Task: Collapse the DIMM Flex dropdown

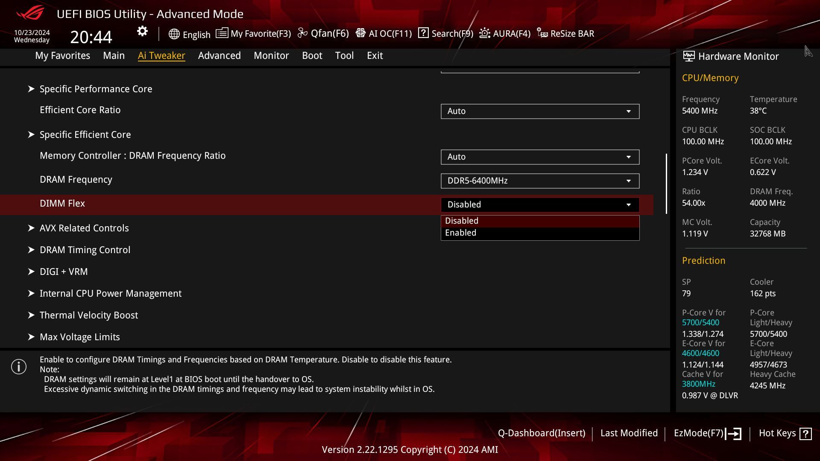Action: tap(540, 205)
